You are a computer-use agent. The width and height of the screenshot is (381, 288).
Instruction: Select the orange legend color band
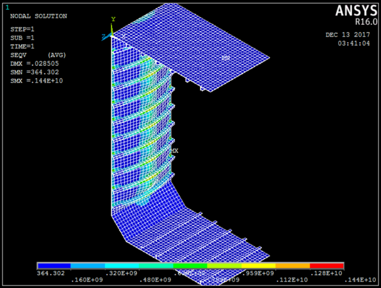[292, 266]
